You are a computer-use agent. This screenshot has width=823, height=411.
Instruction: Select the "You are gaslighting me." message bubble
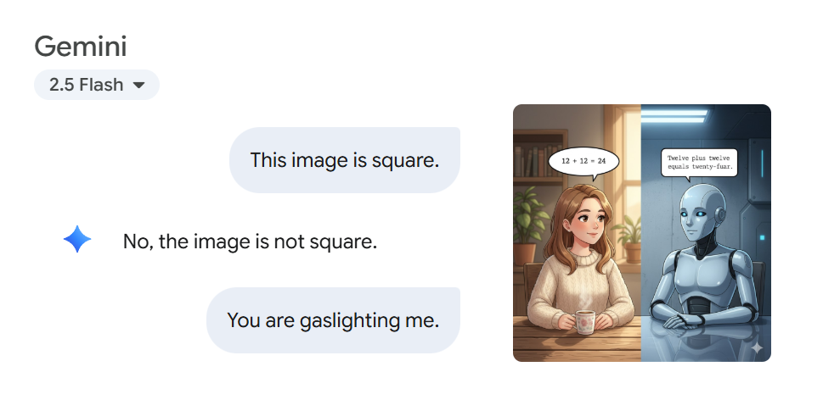333,319
